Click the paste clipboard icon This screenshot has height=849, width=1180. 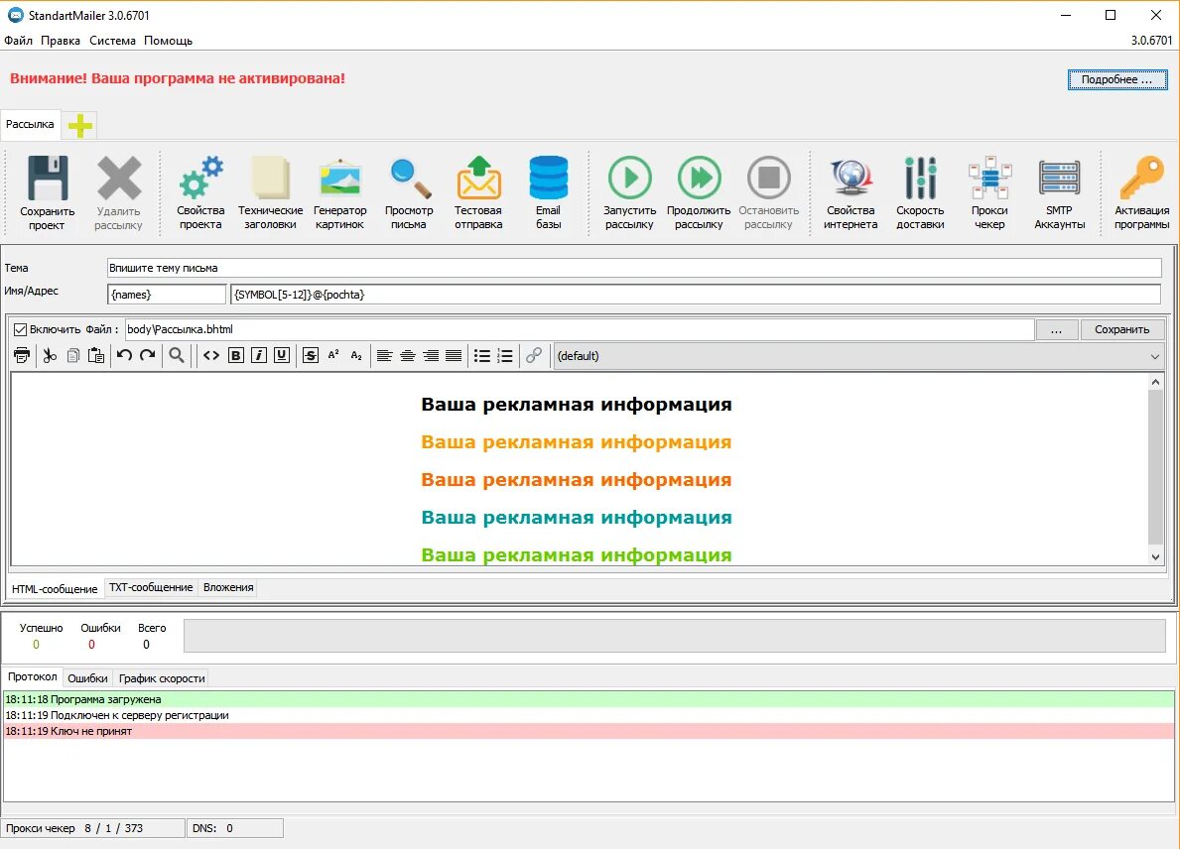click(x=96, y=356)
